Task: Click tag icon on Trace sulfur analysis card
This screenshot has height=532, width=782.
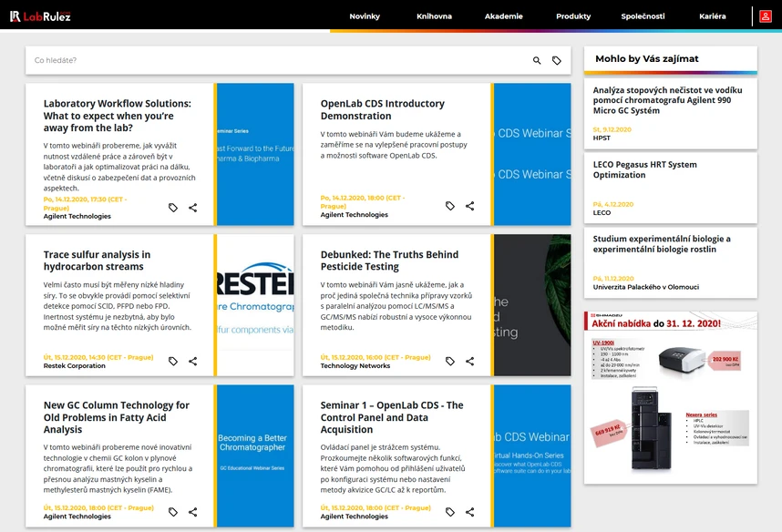Action: (173, 361)
